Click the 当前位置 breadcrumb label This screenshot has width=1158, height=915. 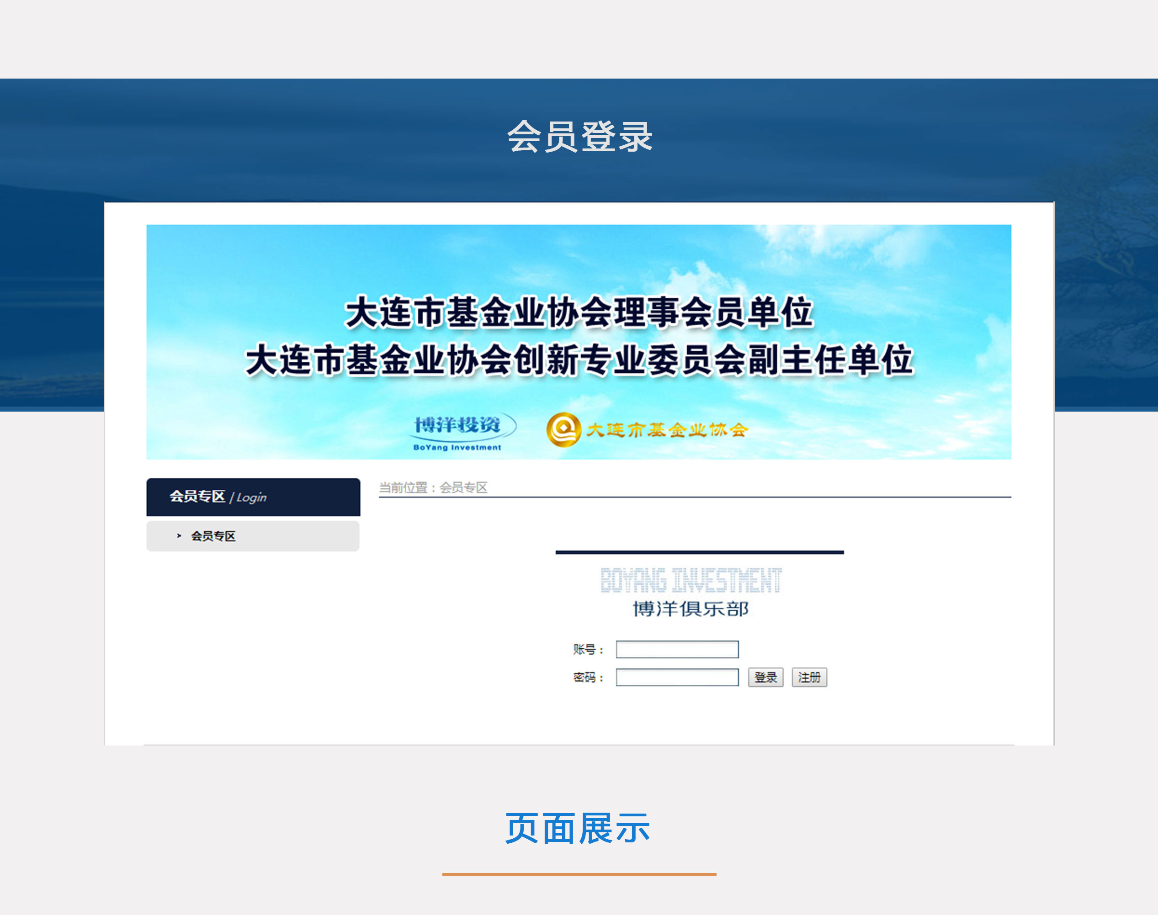point(403,487)
